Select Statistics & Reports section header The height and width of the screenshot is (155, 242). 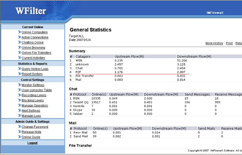33,64
